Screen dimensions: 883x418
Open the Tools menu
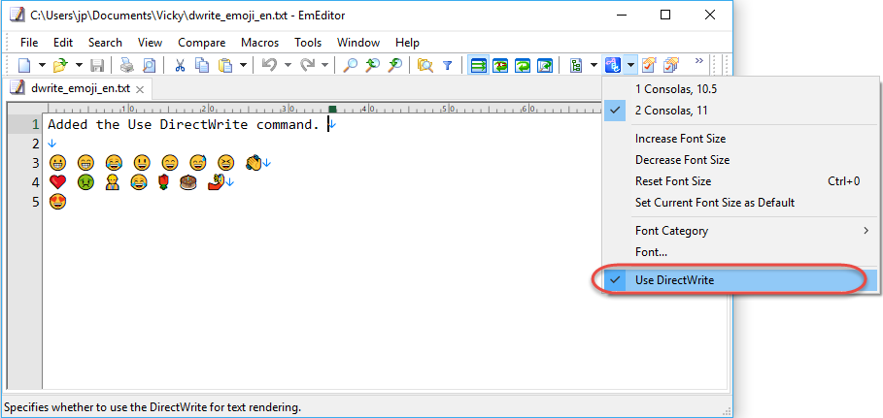pyautogui.click(x=308, y=43)
